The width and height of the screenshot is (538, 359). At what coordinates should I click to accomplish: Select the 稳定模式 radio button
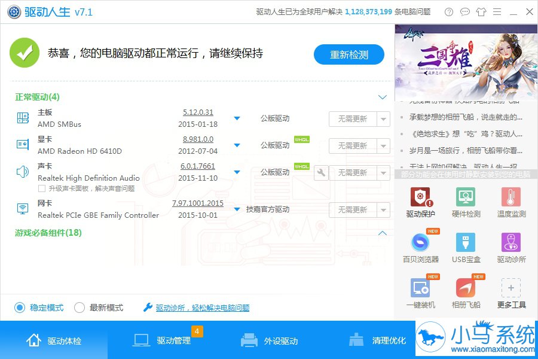click(x=20, y=307)
